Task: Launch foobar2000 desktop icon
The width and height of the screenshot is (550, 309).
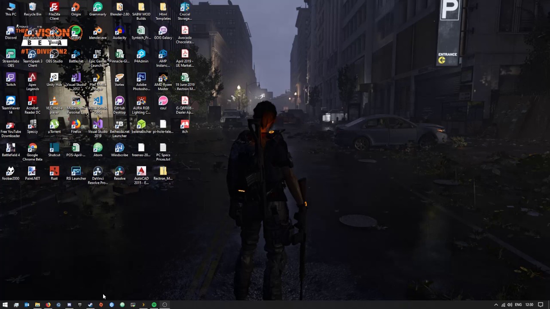Action: (11, 173)
